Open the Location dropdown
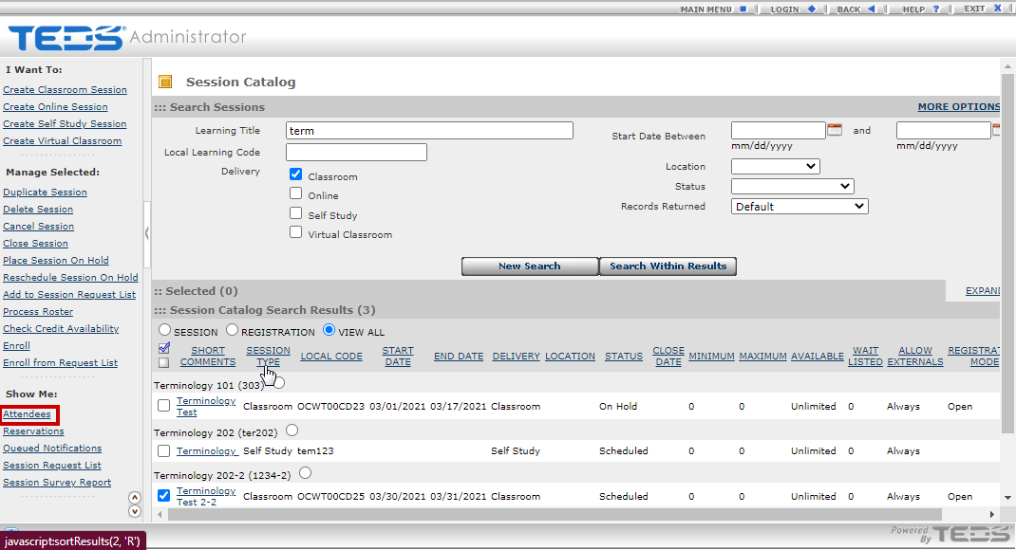The height and width of the screenshot is (550, 1016). coord(775,167)
